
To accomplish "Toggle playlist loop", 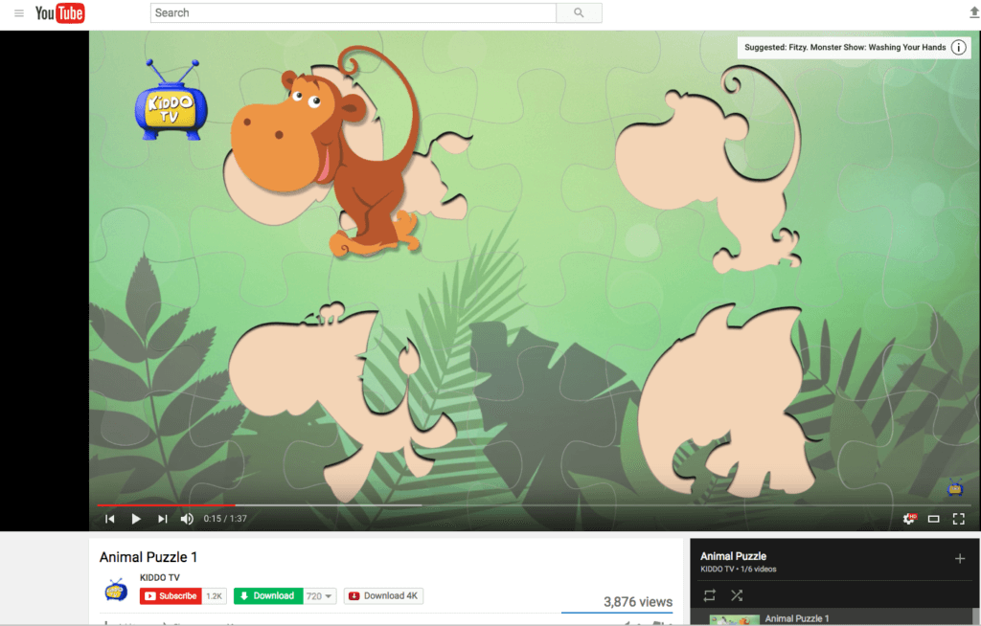I will point(710,595).
